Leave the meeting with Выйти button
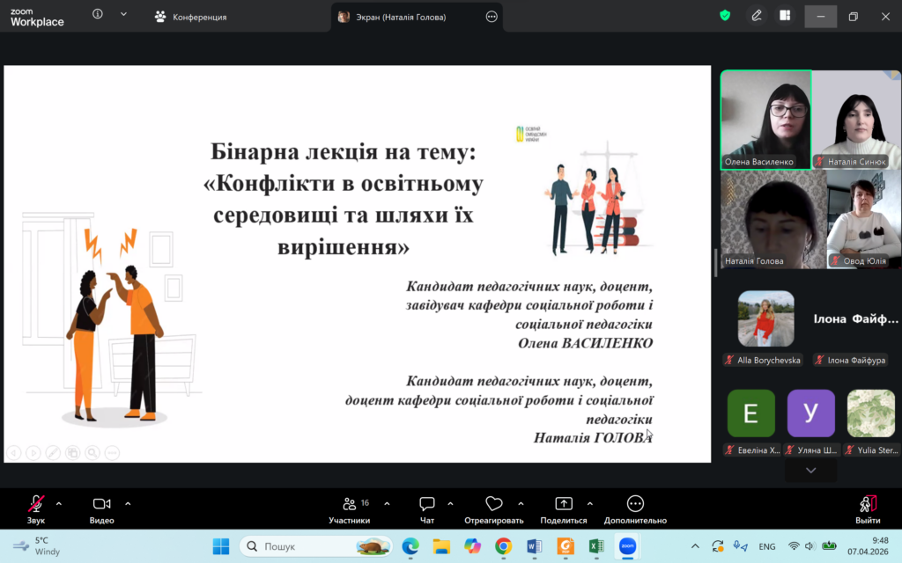 pos(868,508)
